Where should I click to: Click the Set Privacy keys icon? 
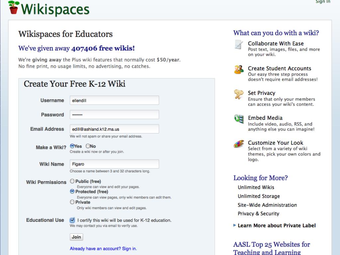(239, 94)
